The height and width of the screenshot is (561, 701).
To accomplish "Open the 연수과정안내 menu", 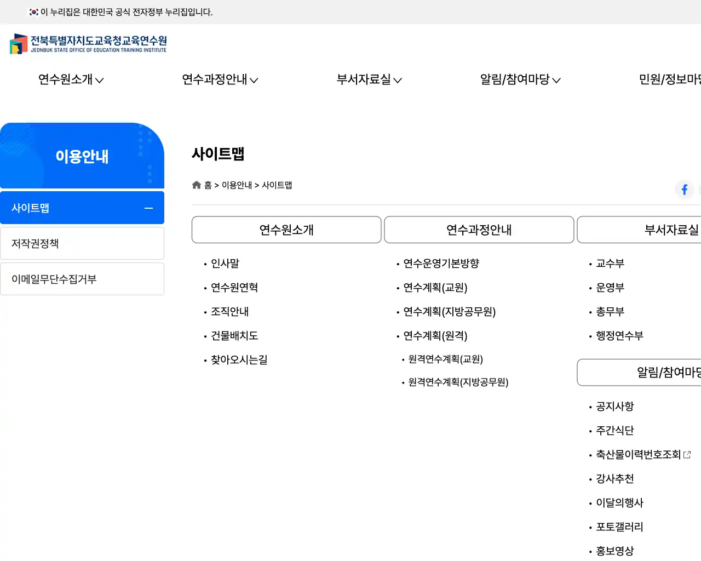I will click(x=219, y=80).
